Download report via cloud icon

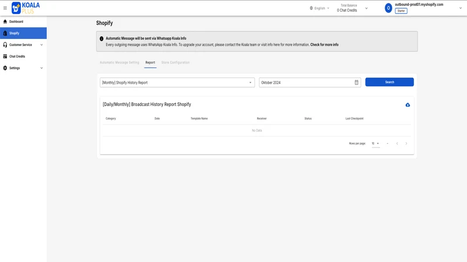(x=407, y=105)
